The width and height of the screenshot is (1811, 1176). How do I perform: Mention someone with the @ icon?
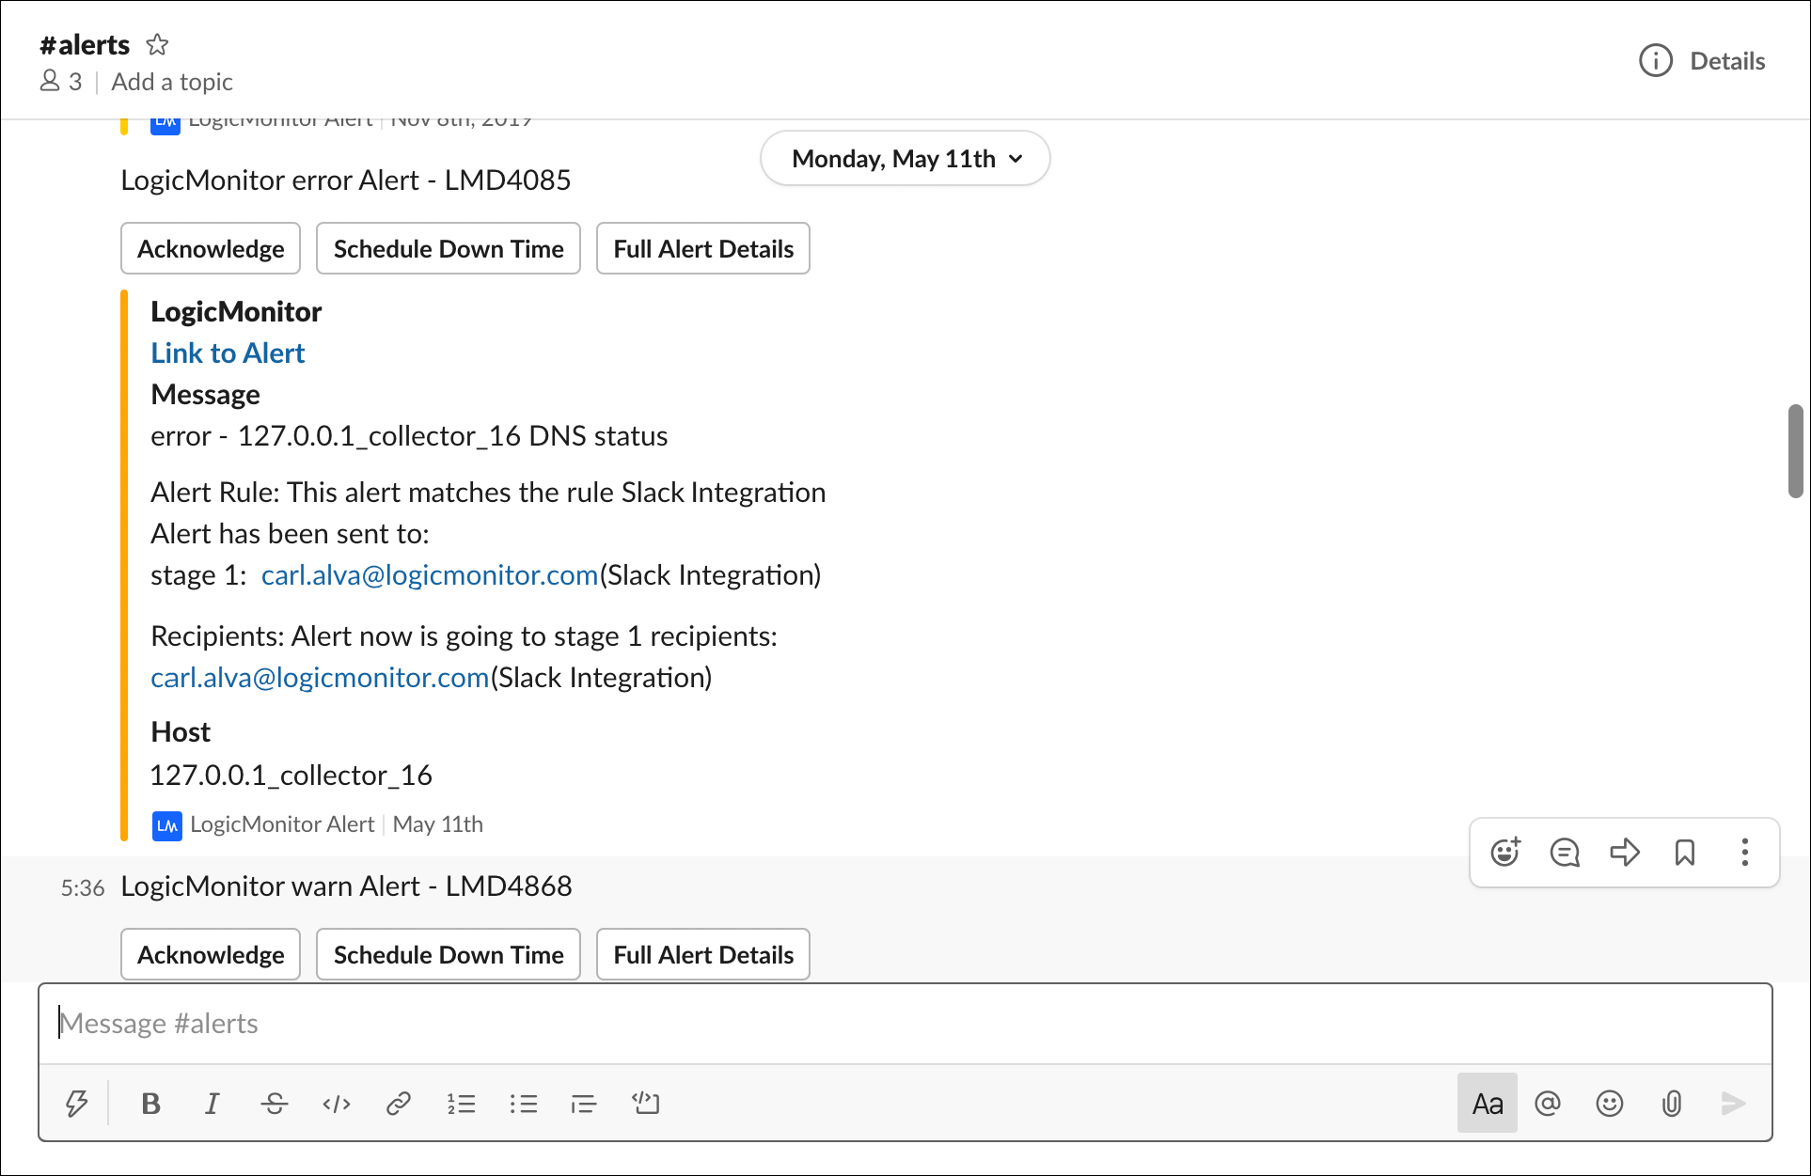click(1548, 1103)
